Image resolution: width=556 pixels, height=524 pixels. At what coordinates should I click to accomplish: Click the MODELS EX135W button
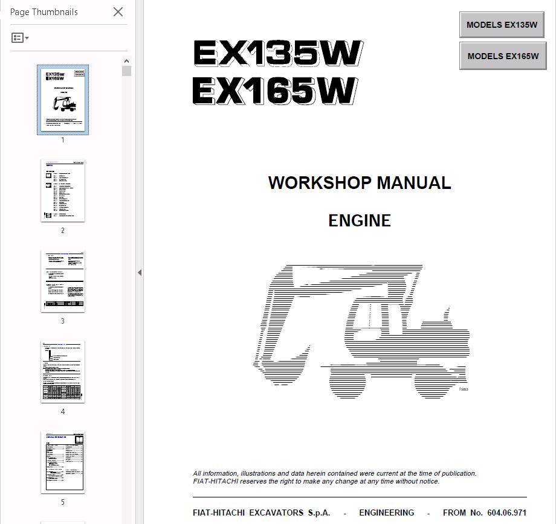click(502, 25)
